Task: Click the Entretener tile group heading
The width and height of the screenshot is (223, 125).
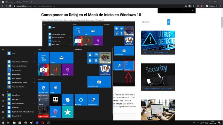Action: coord(78,50)
